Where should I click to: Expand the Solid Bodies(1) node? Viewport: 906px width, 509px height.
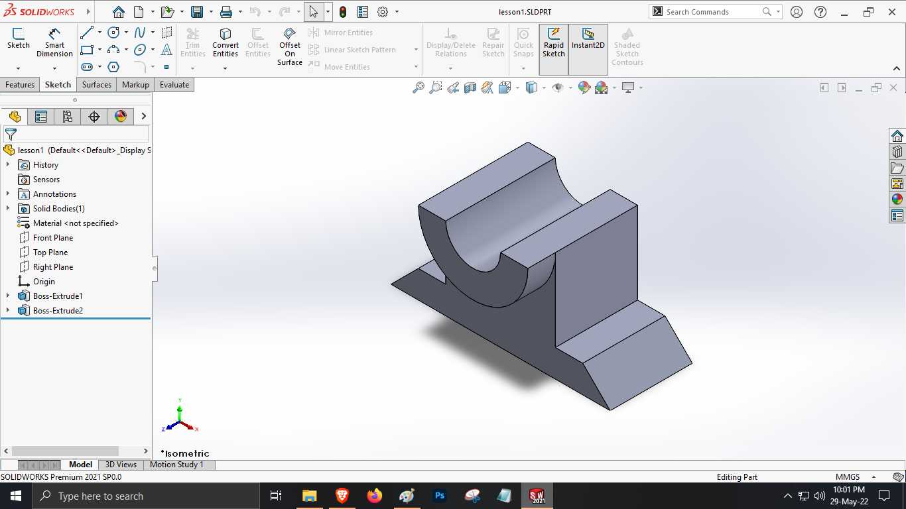point(8,209)
